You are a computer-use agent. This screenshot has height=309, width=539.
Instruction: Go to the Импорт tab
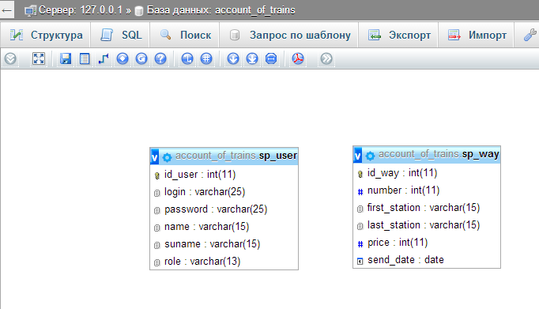click(477, 35)
